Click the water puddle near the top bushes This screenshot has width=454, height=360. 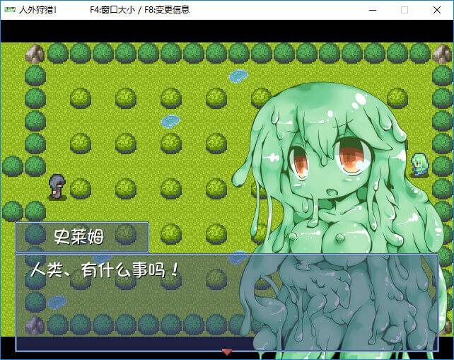tap(237, 74)
